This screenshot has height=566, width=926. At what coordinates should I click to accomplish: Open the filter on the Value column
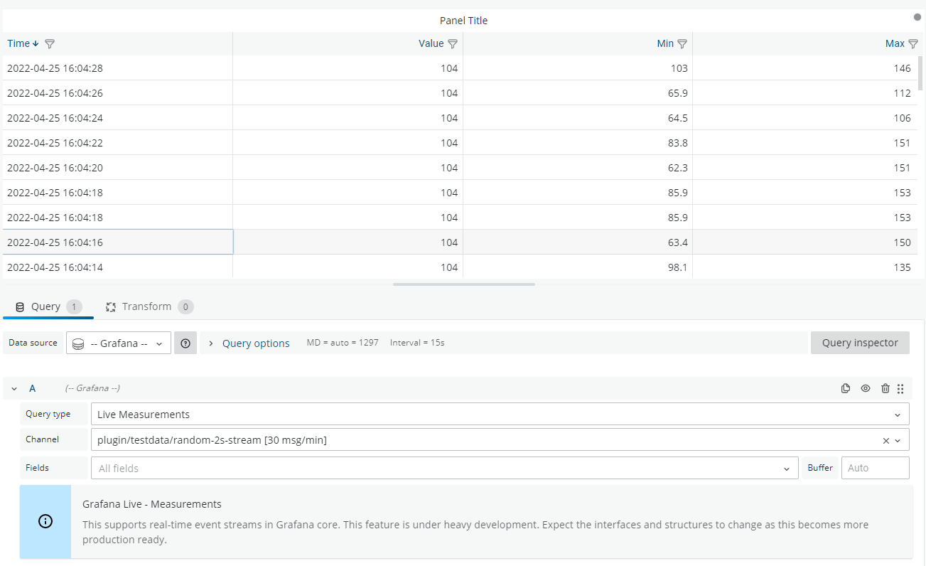click(x=453, y=43)
